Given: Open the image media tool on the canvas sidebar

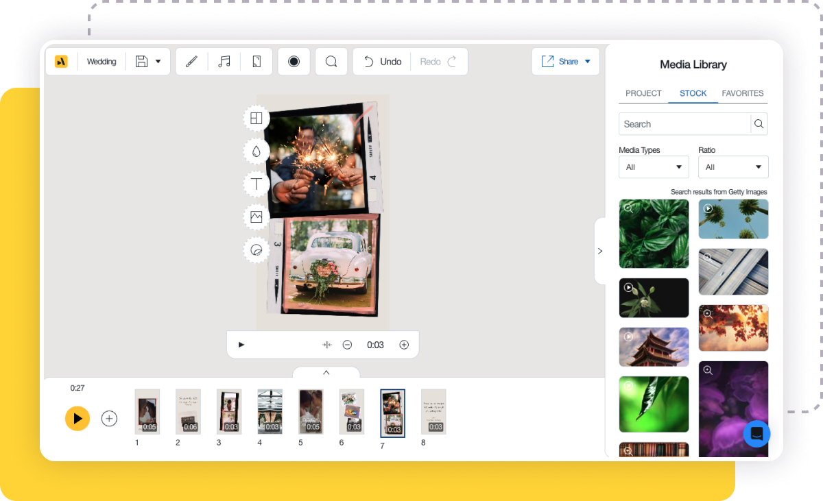Looking at the screenshot, I should [256, 217].
